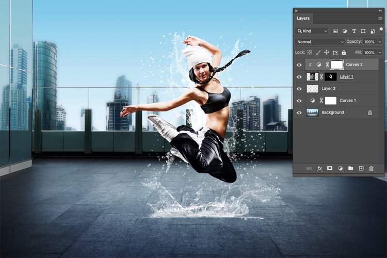This screenshot has height=258, width=387.
Task: Add a layer mask
Action: [330, 168]
